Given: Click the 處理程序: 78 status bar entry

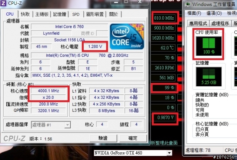Looking at the screenshot, I should pos(198,150).
